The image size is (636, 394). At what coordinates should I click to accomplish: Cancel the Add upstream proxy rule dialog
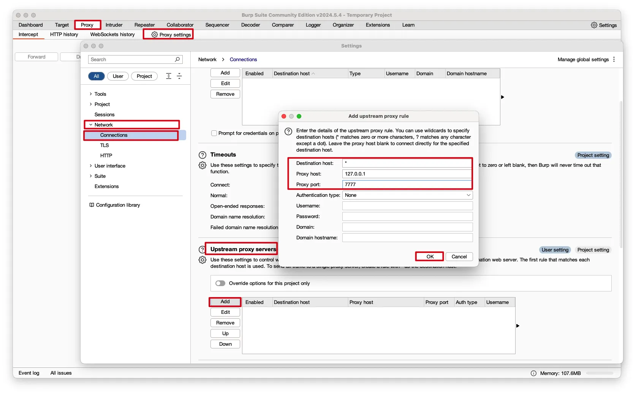coord(459,256)
